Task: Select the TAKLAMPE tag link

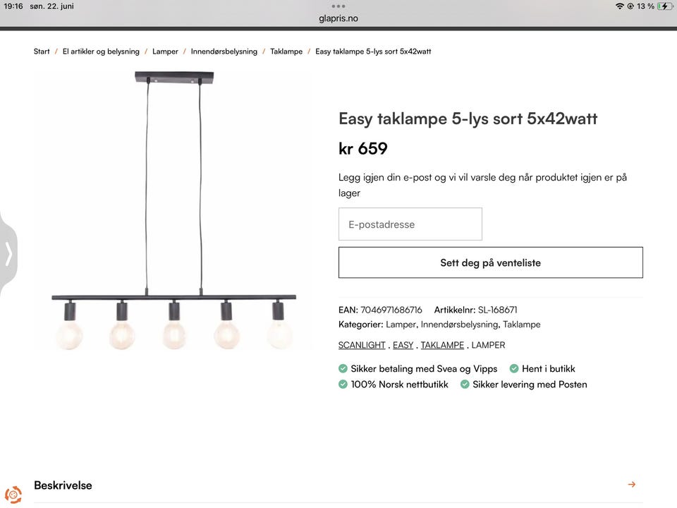Action: click(442, 345)
